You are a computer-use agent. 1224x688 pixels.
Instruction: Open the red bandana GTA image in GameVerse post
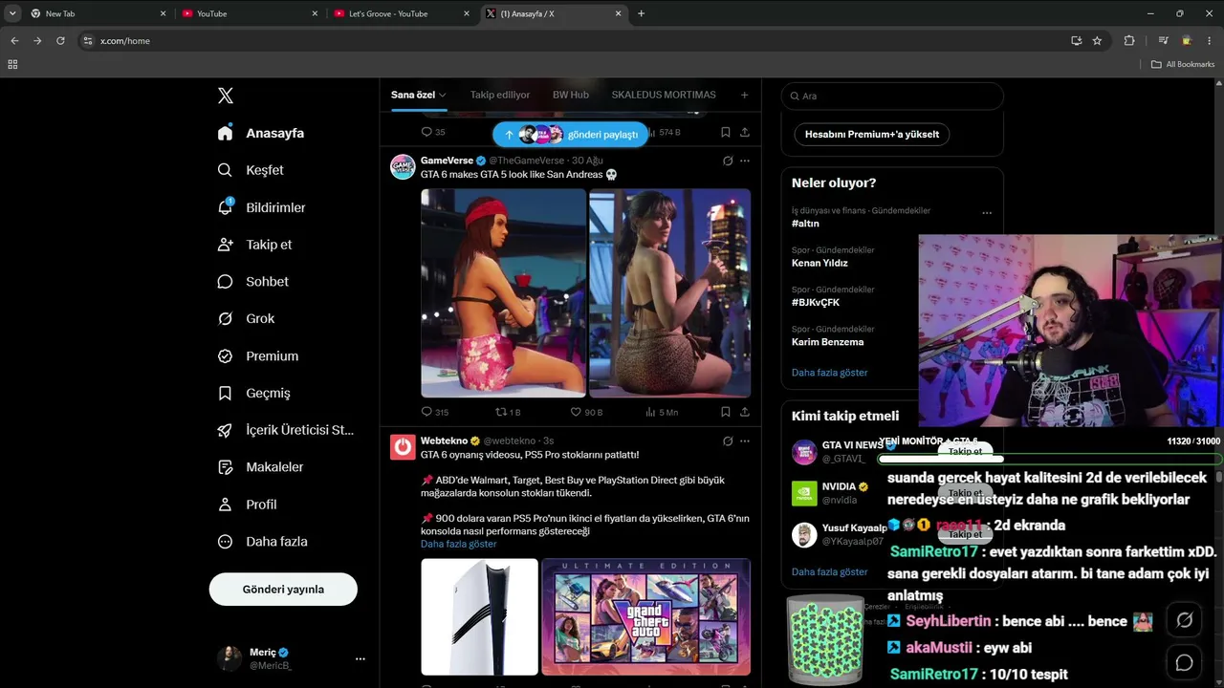tap(504, 292)
